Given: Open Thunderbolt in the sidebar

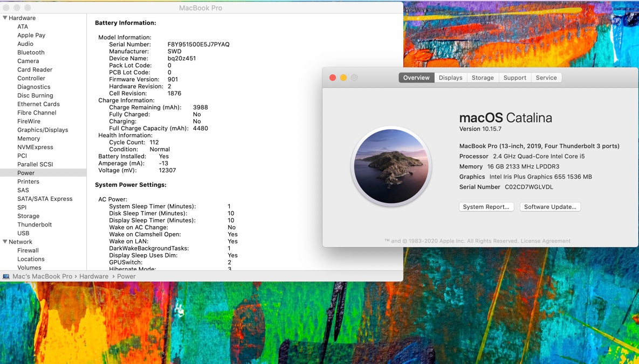Looking at the screenshot, I should tap(35, 225).
